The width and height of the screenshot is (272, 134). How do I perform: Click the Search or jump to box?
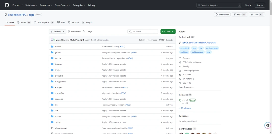click(x=219, y=5)
